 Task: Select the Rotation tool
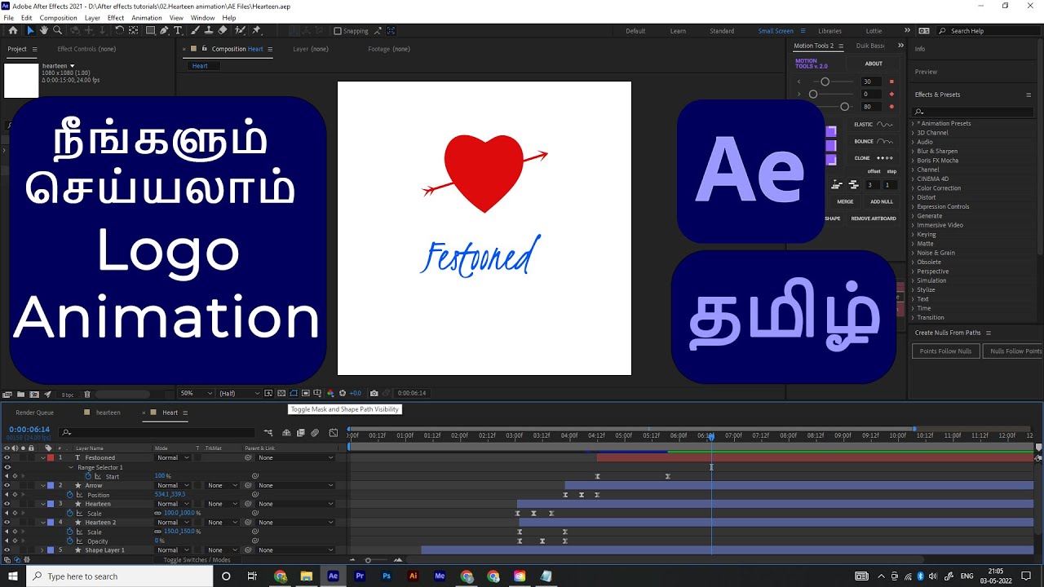[x=119, y=30]
